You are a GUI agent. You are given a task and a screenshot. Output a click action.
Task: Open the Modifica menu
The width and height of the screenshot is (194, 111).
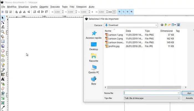coord(12,7)
